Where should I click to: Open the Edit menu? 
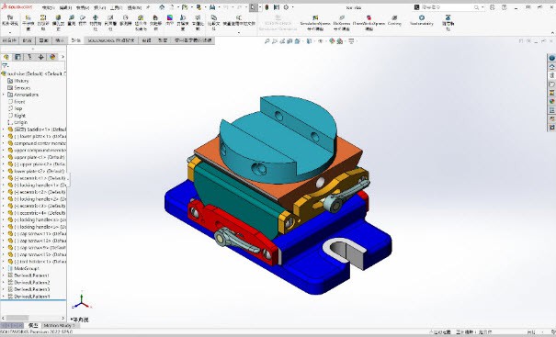(65, 7)
